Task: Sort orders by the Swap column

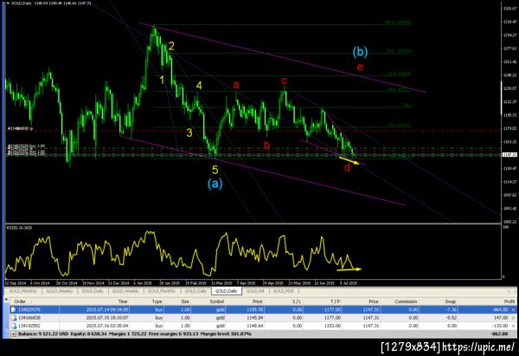Action: (x=450, y=301)
